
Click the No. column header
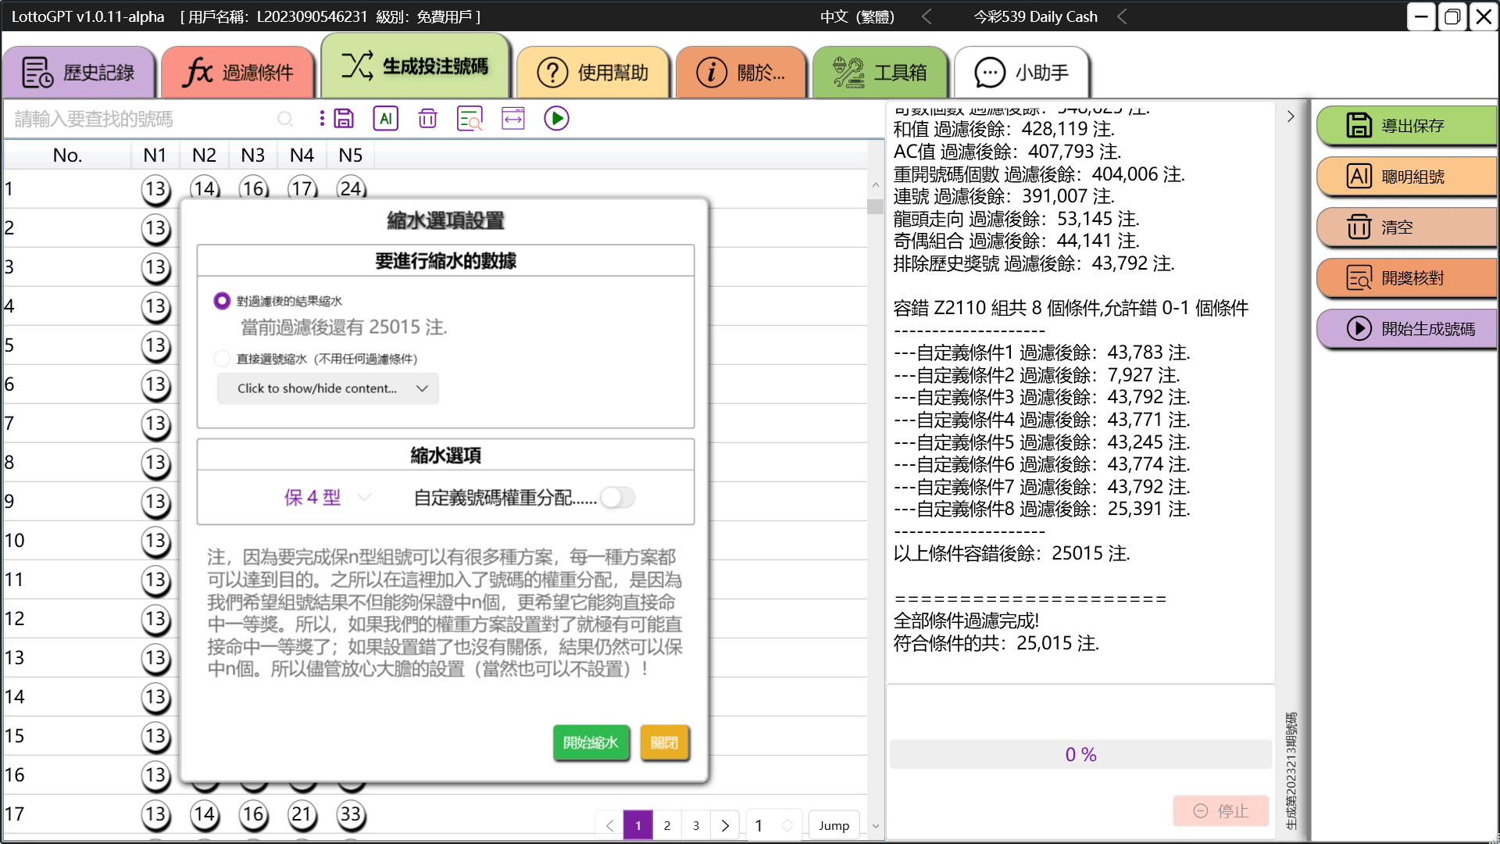(x=68, y=155)
